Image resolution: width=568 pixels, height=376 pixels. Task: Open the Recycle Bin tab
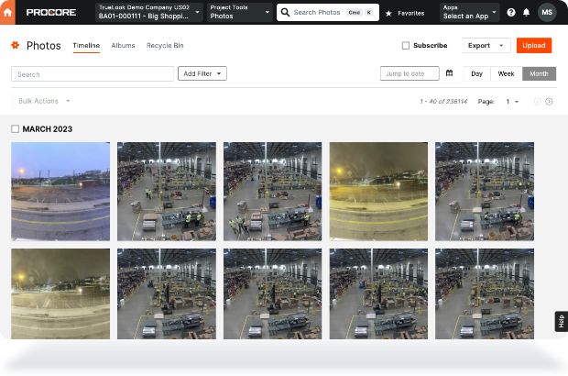coord(165,45)
